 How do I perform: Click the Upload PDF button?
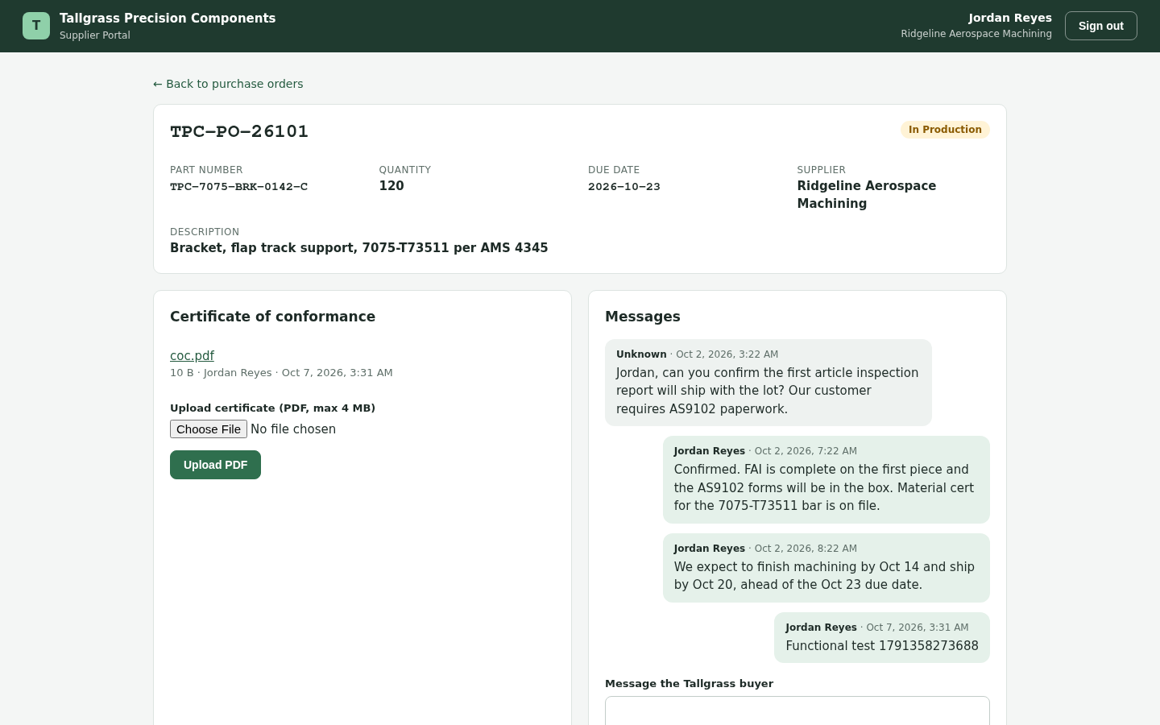pyautogui.click(x=215, y=465)
